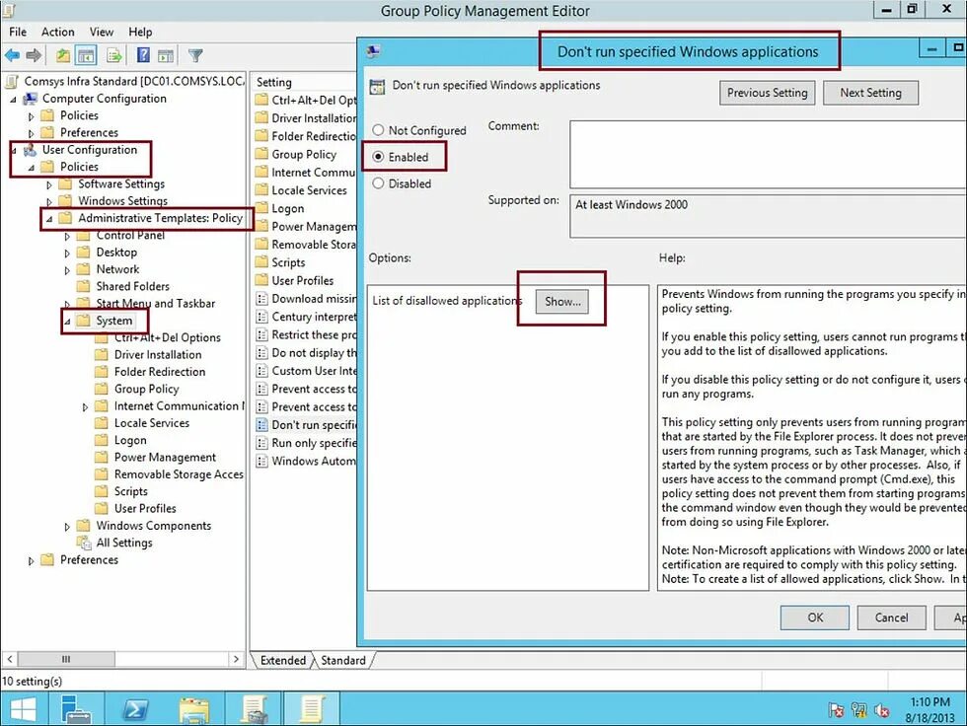The height and width of the screenshot is (726, 967).
Task: Toggle the Show/Hide Console Tree icon
Action: [x=86, y=54]
